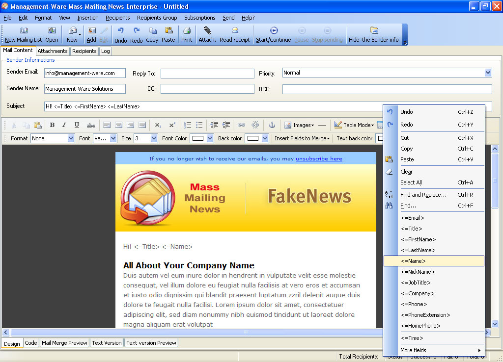Toggle bold formatting

tap(52, 125)
